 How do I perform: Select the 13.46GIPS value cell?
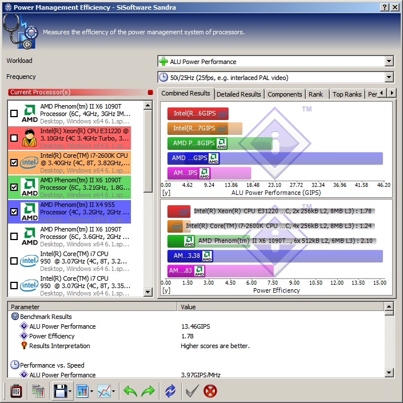coord(195,326)
